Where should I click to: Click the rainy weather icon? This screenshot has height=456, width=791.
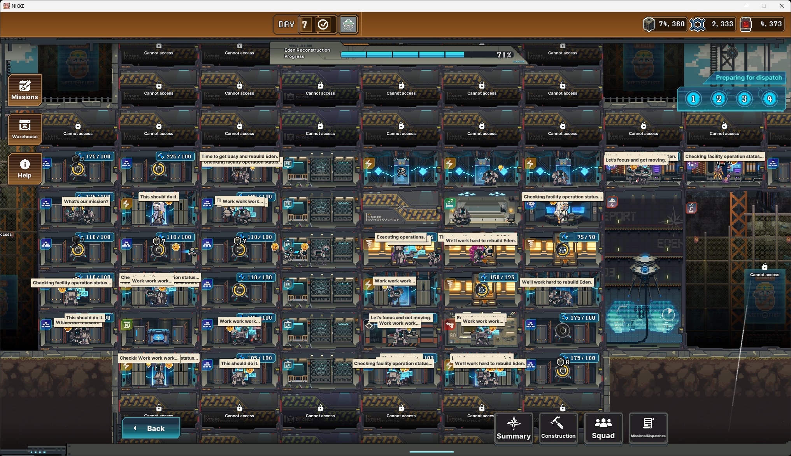(x=348, y=25)
